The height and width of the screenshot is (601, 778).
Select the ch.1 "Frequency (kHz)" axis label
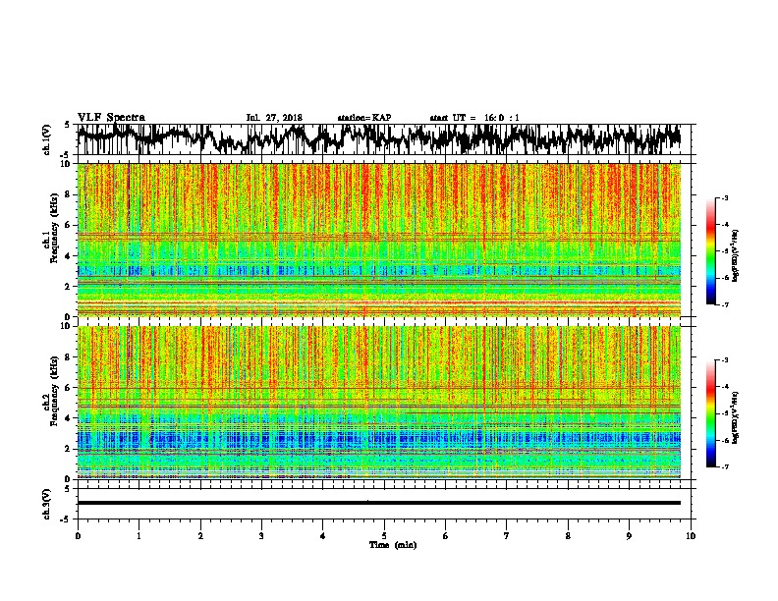[55, 228]
